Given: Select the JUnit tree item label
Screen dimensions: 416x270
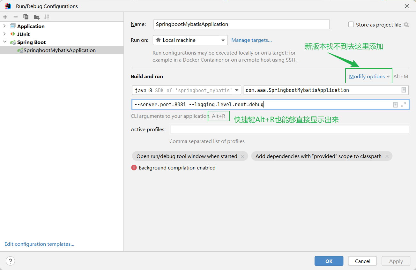Looking at the screenshot, I should pos(24,34).
